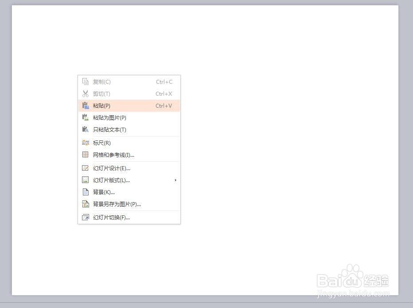Choose 背景另存为图片(P)... entry
This screenshot has width=413, height=308.
[129, 204]
